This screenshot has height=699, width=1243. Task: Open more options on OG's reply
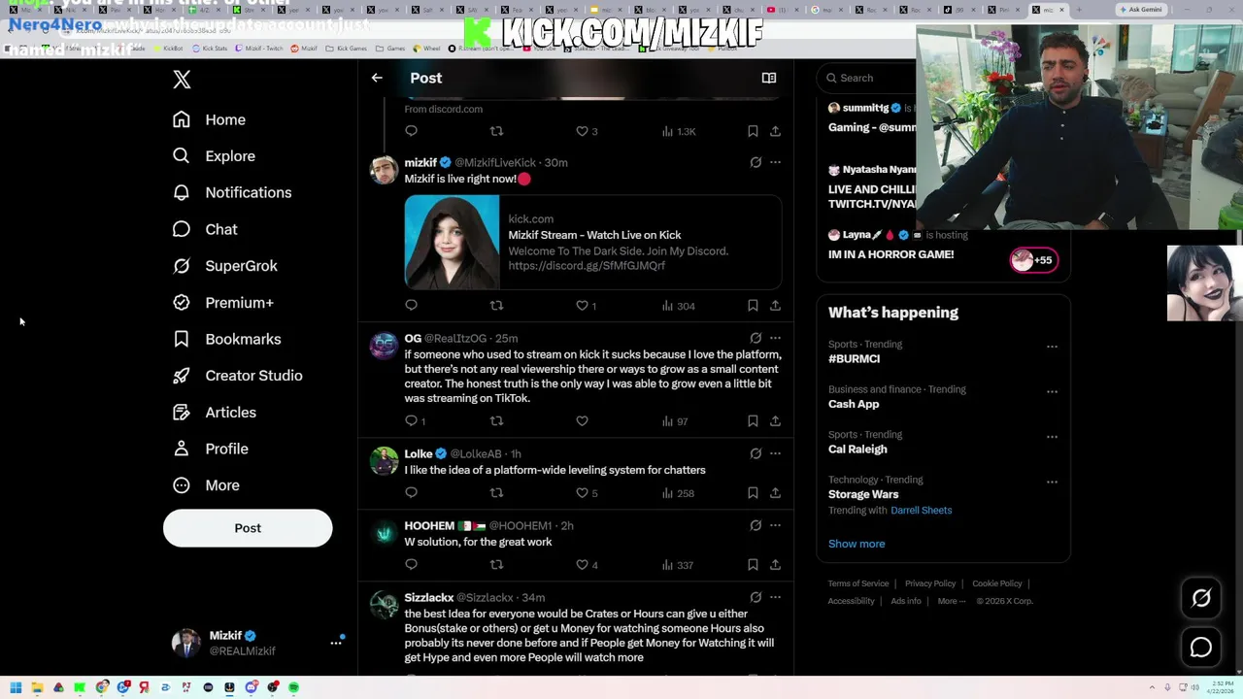tap(775, 338)
